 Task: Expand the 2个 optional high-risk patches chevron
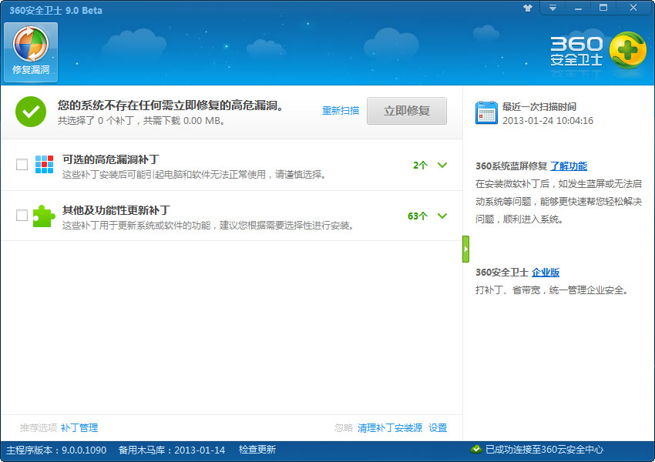point(442,165)
